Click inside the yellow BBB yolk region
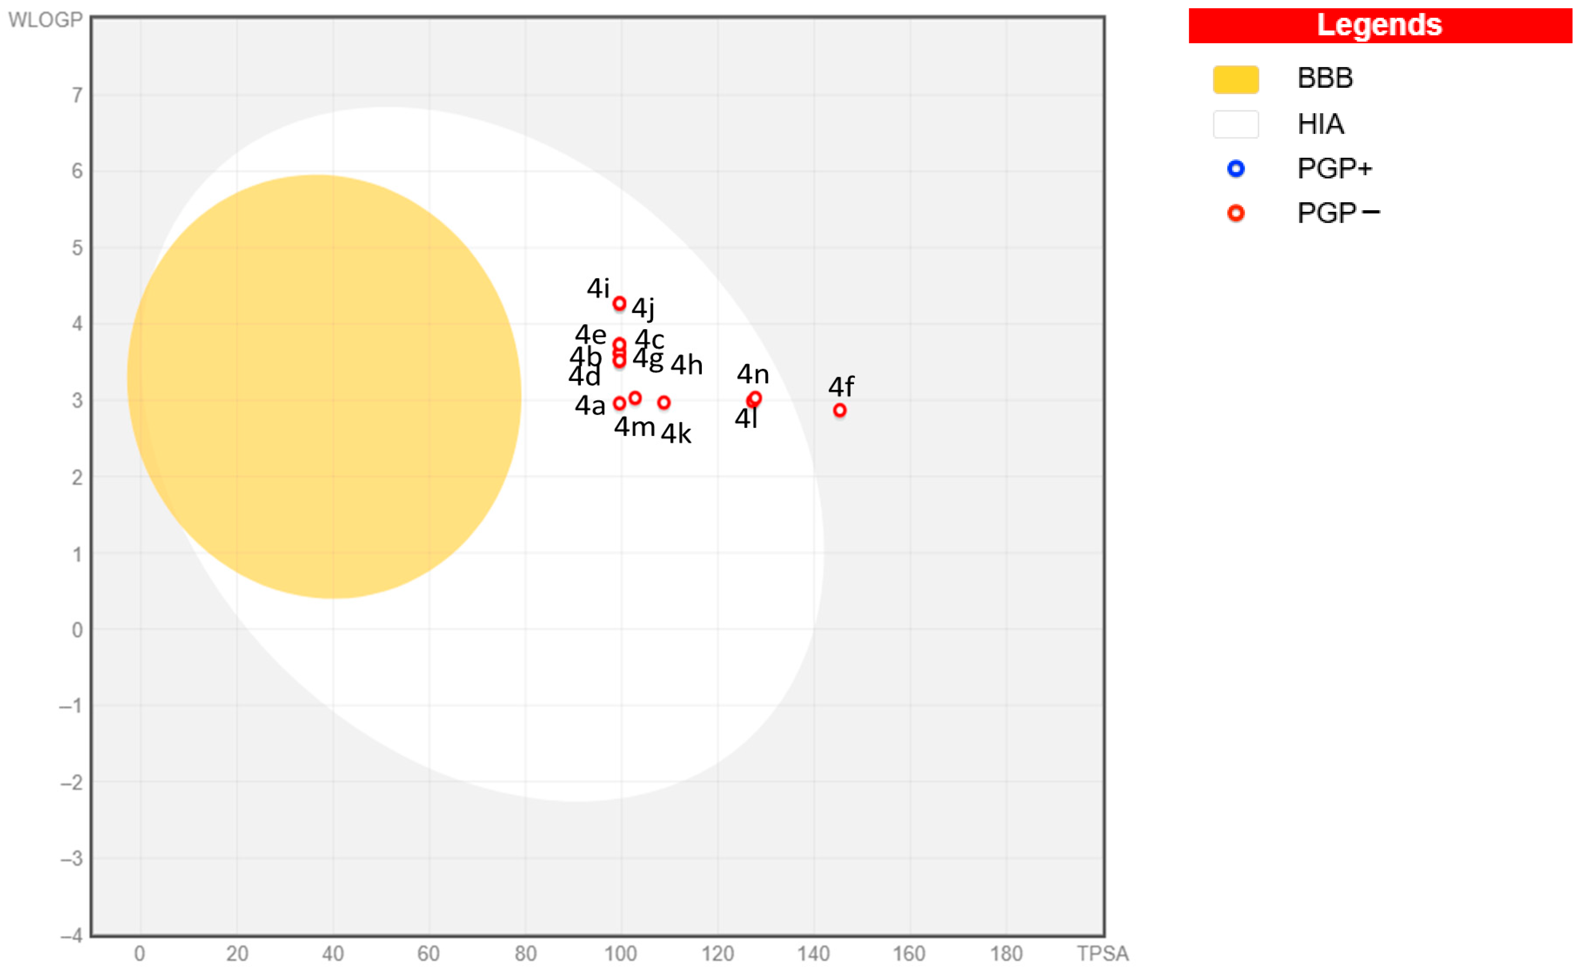This screenshot has width=1585, height=969. pyautogui.click(x=321, y=386)
